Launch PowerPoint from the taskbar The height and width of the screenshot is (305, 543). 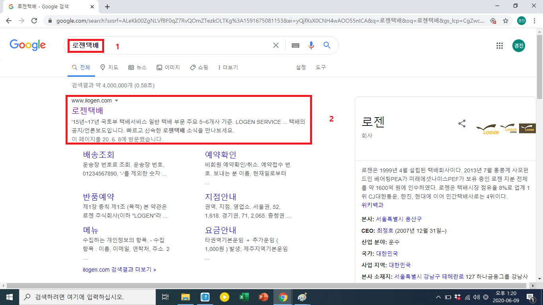(263, 297)
